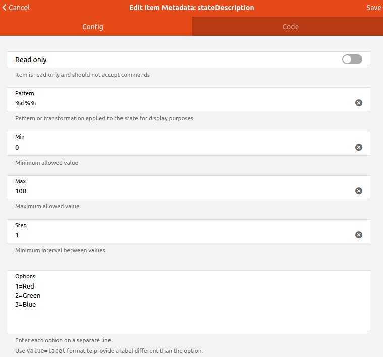
Task: Place cursor on the 1=Red option line
Action: point(25,286)
